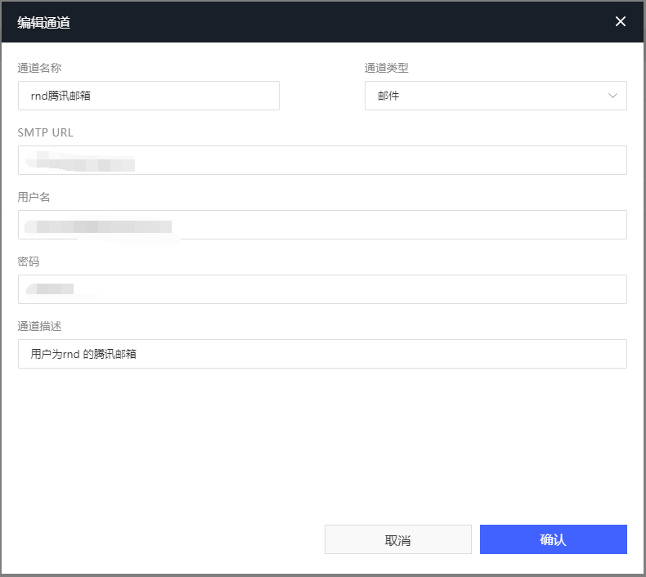Screen dimensions: 646x577
Task: Close the 编辑通道 dialog with the X
Action: (x=621, y=21)
